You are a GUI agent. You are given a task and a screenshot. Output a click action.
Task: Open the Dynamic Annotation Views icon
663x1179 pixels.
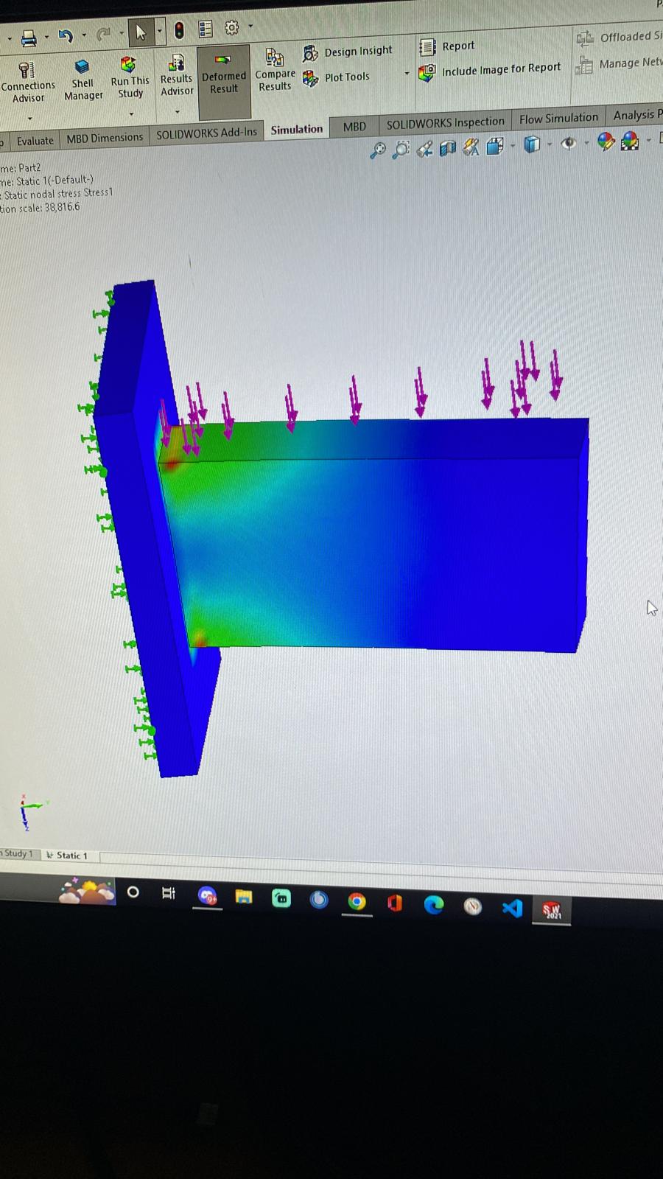click(471, 147)
